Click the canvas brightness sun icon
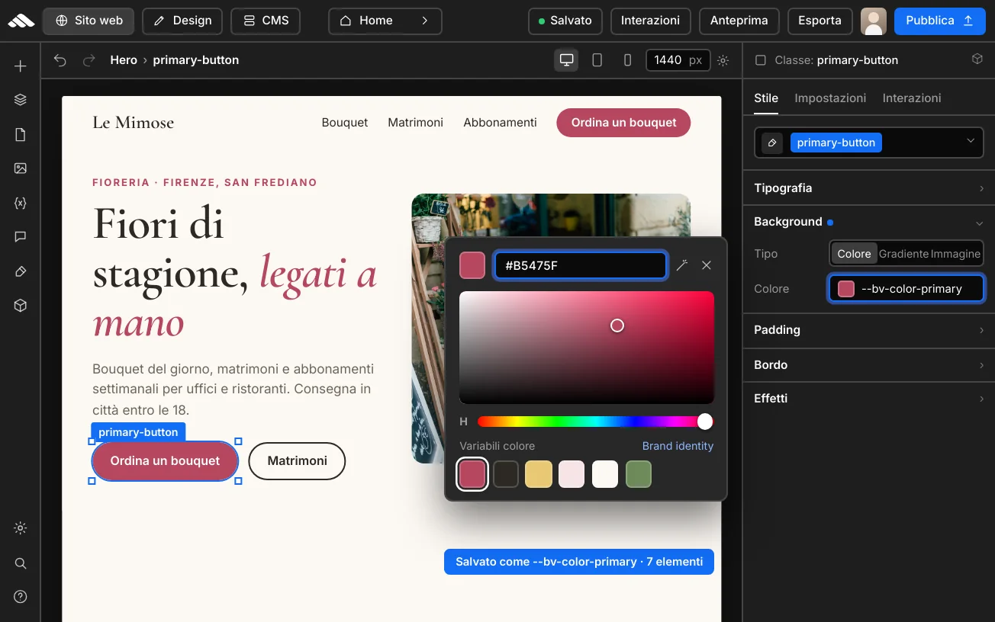The width and height of the screenshot is (995, 622). point(723,60)
